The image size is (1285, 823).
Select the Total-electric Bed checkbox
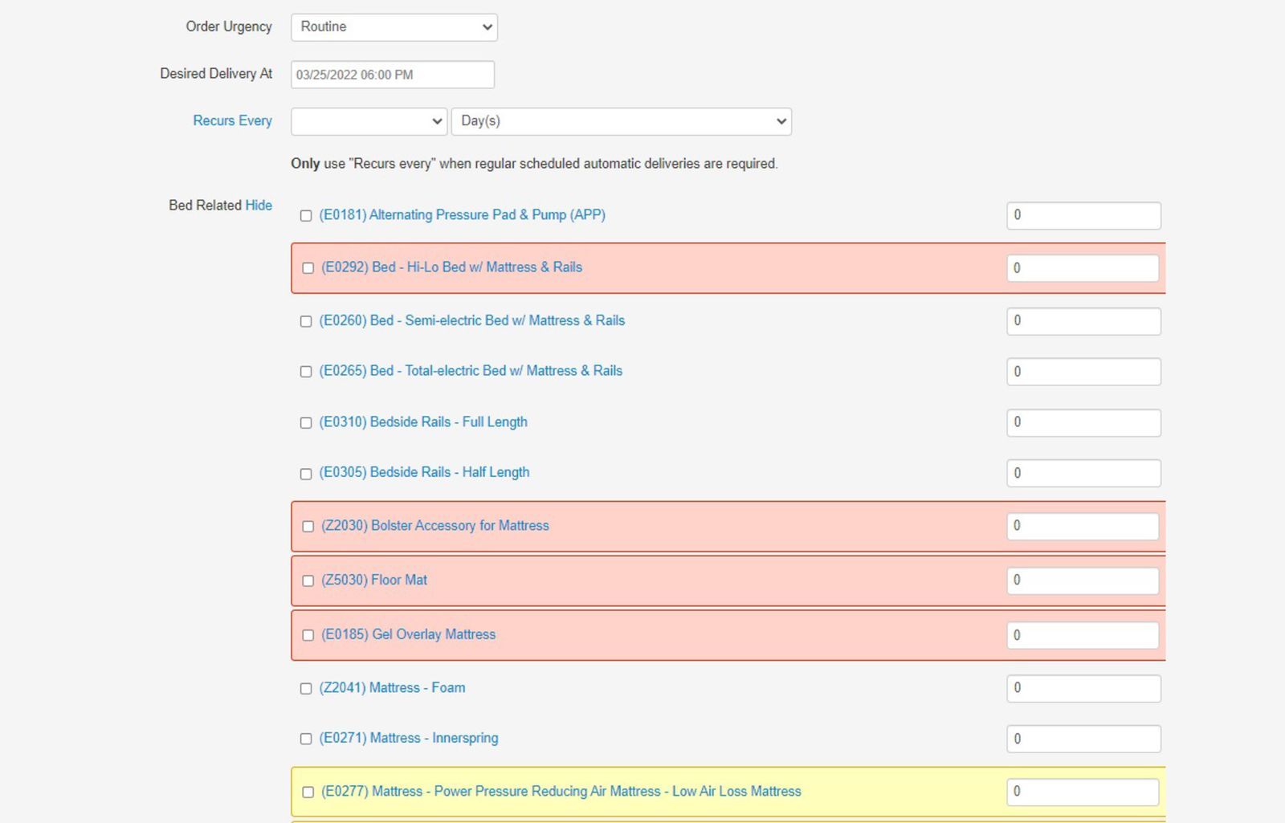point(306,372)
